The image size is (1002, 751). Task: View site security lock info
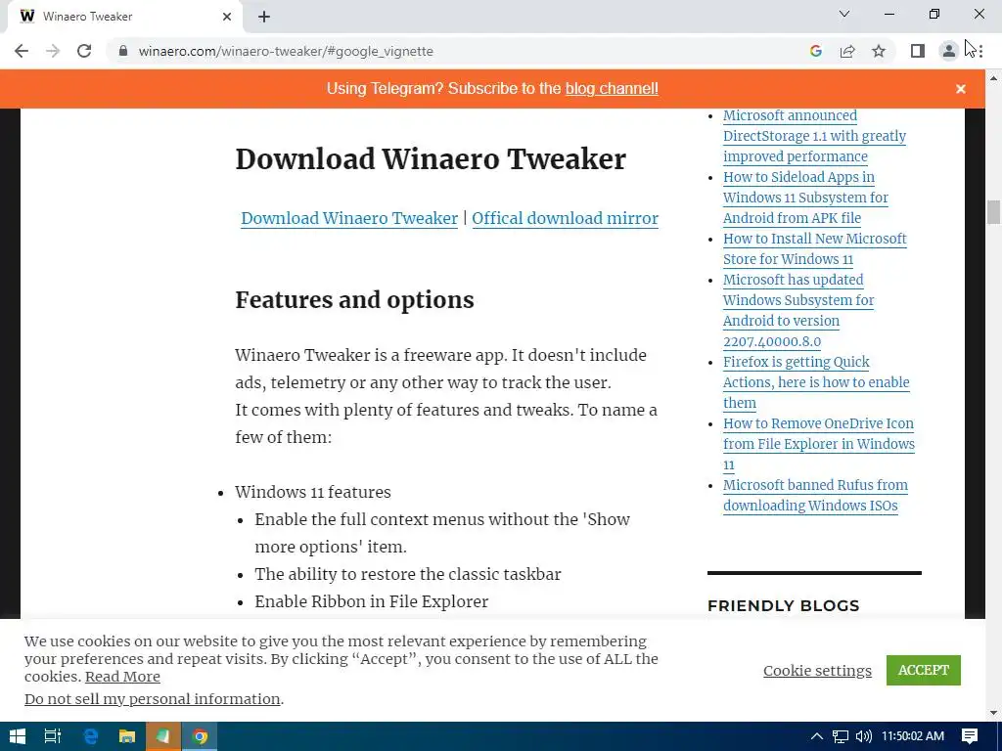[x=122, y=51]
